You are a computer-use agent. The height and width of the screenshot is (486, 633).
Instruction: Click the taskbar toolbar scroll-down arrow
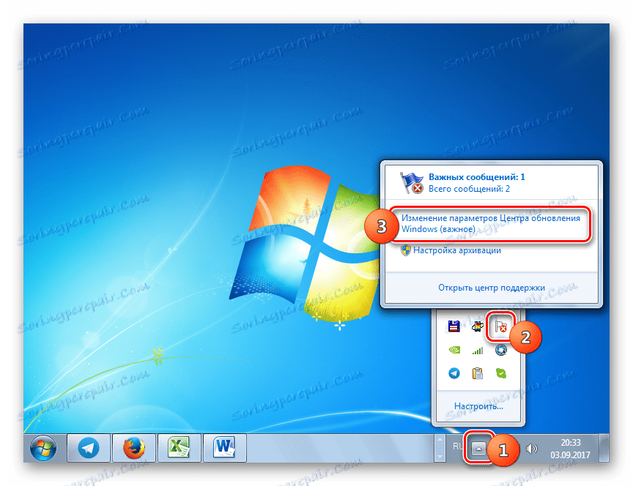(440, 456)
